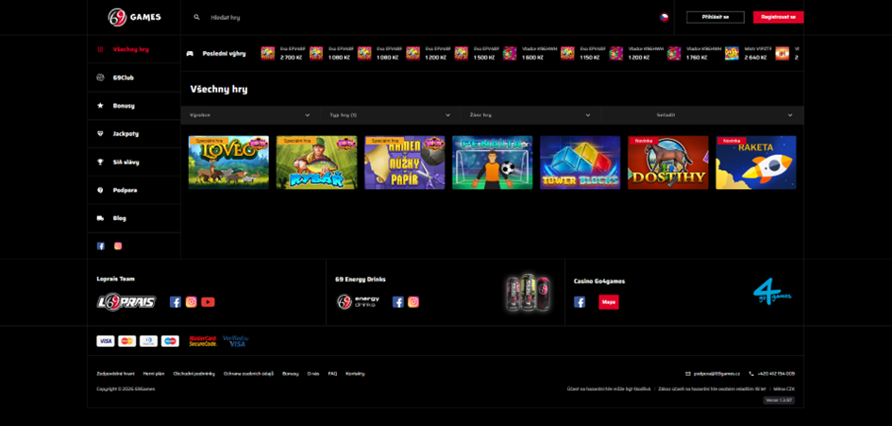Open the Rybář game thumbnail

click(317, 162)
